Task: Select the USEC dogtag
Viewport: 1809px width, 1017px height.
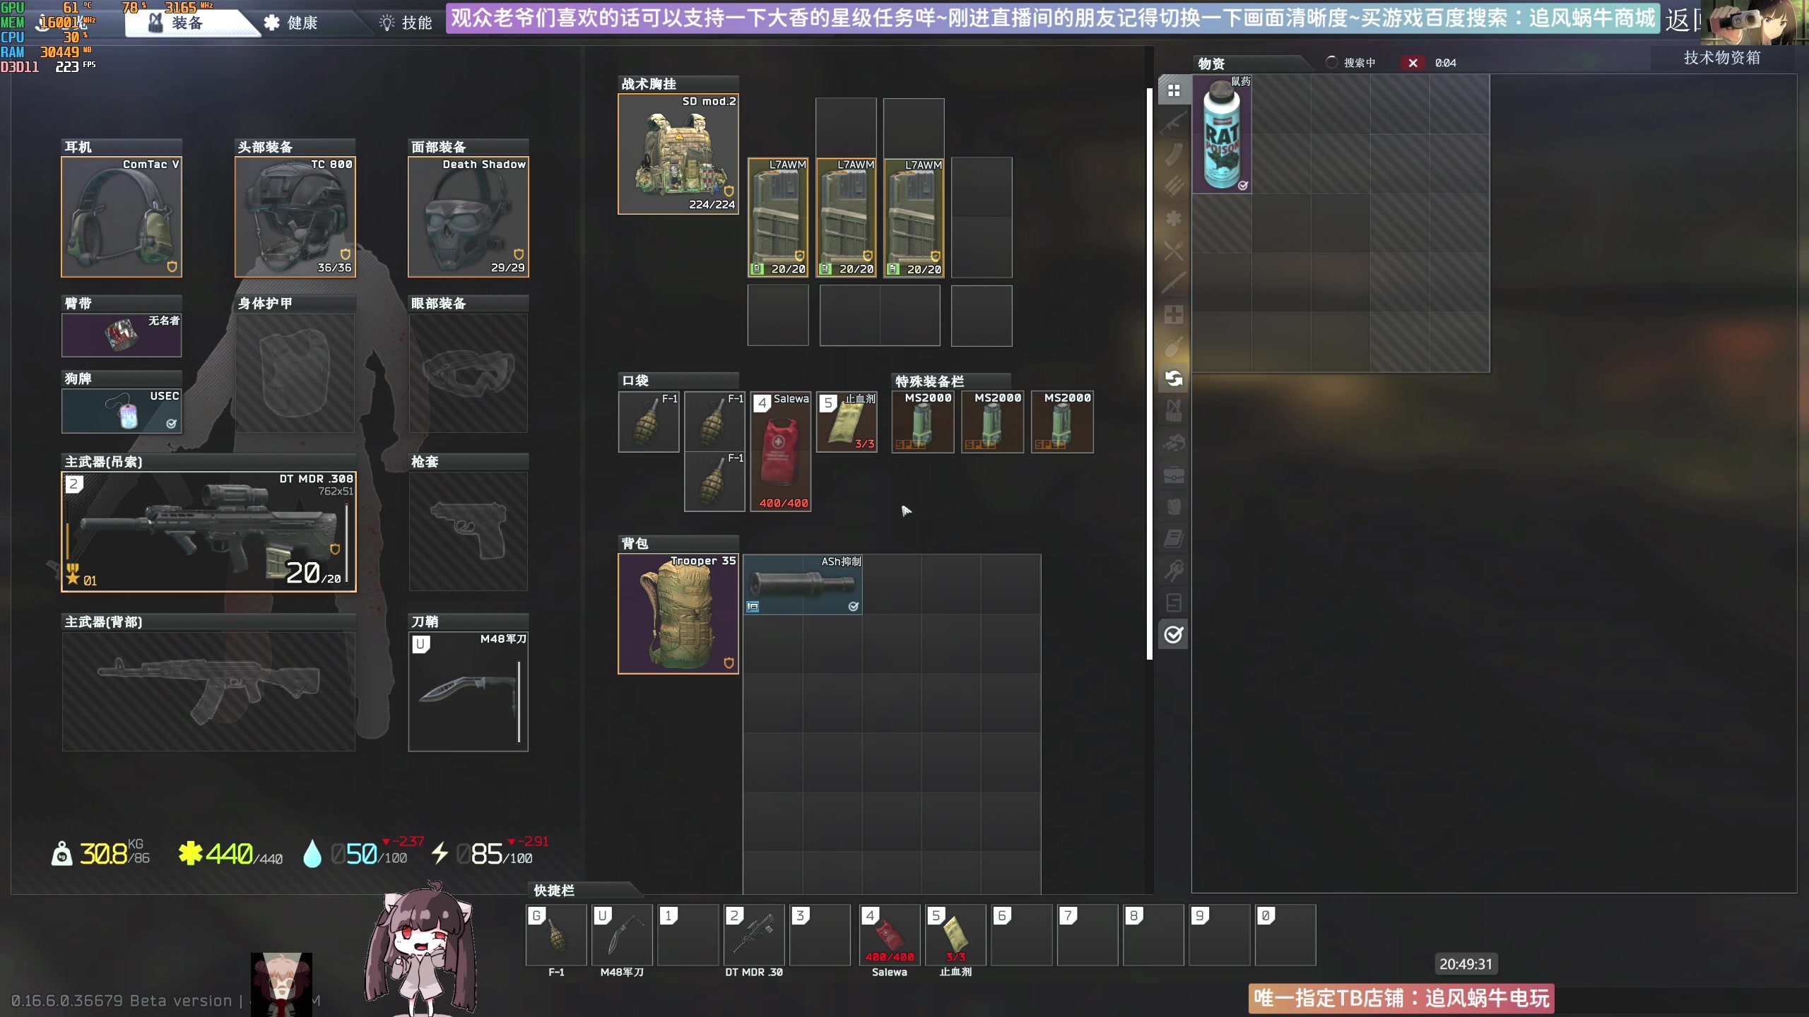Action: tap(122, 410)
